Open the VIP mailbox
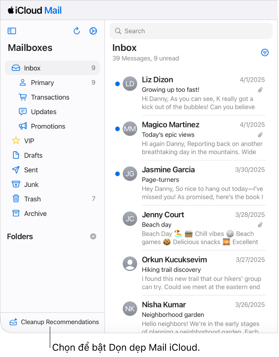Image resolution: width=279 pixels, height=357 pixels. [52, 141]
